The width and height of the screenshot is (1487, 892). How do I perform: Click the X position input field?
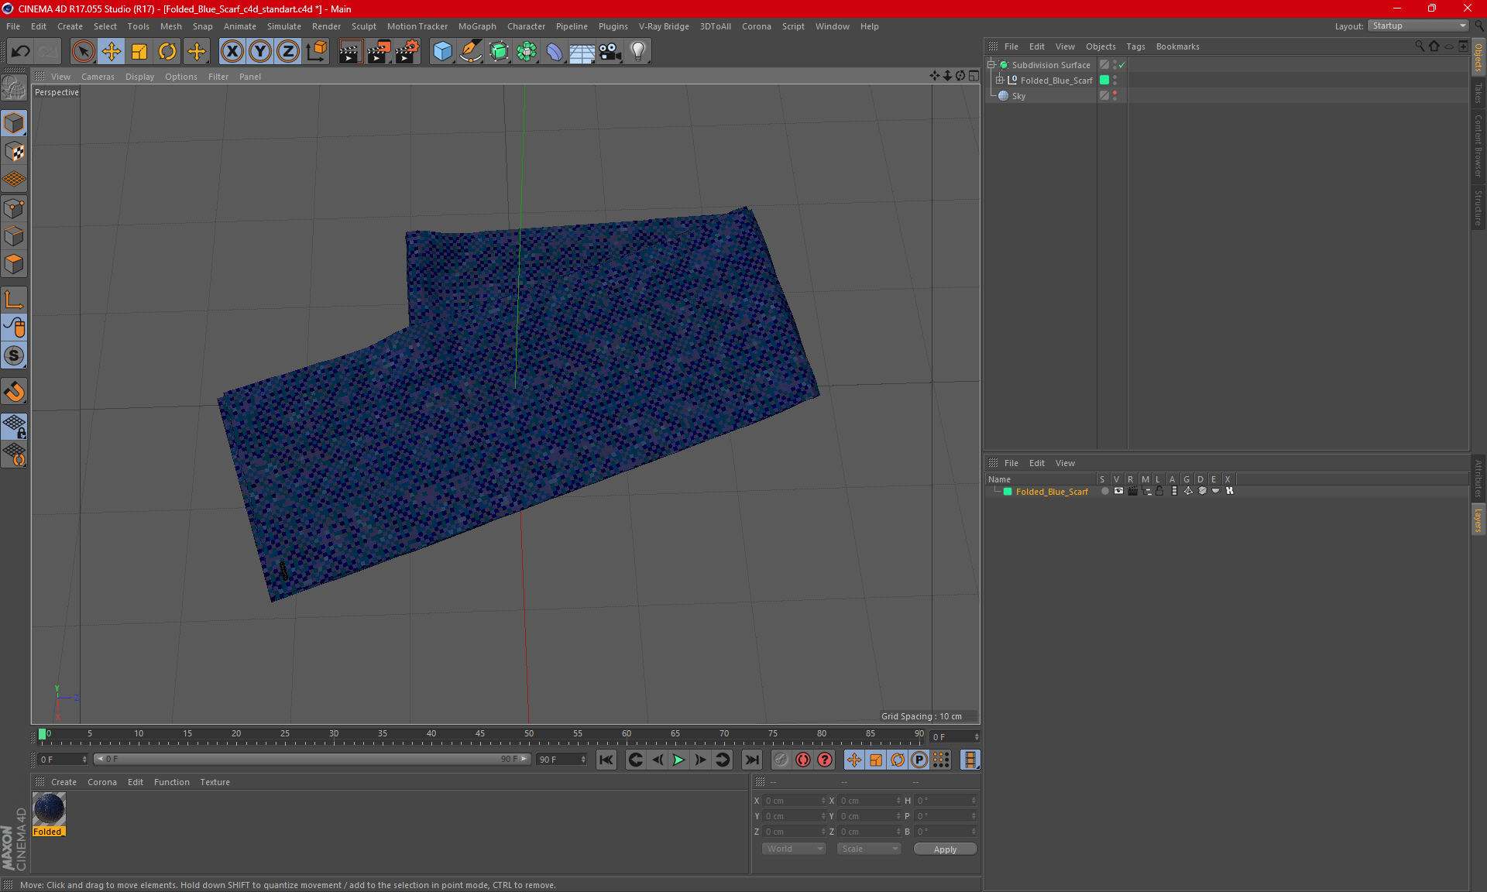pos(794,801)
